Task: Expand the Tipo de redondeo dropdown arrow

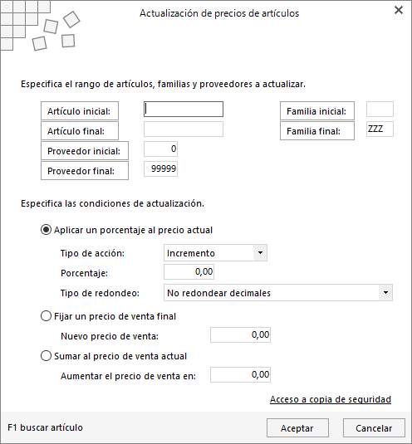Action: [x=385, y=292]
